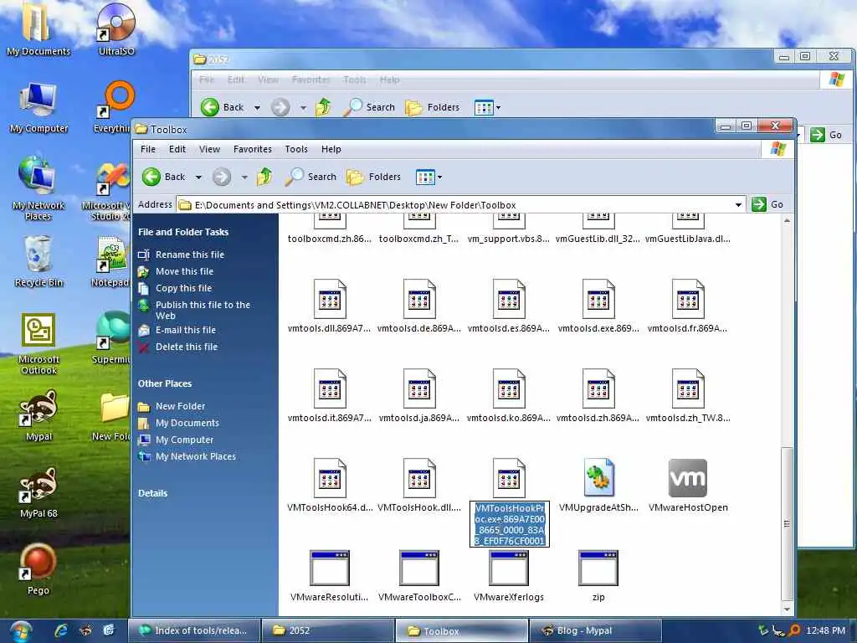857x643 pixels.
Task: Open the UltraISO desktop shortcut
Action: click(x=115, y=29)
